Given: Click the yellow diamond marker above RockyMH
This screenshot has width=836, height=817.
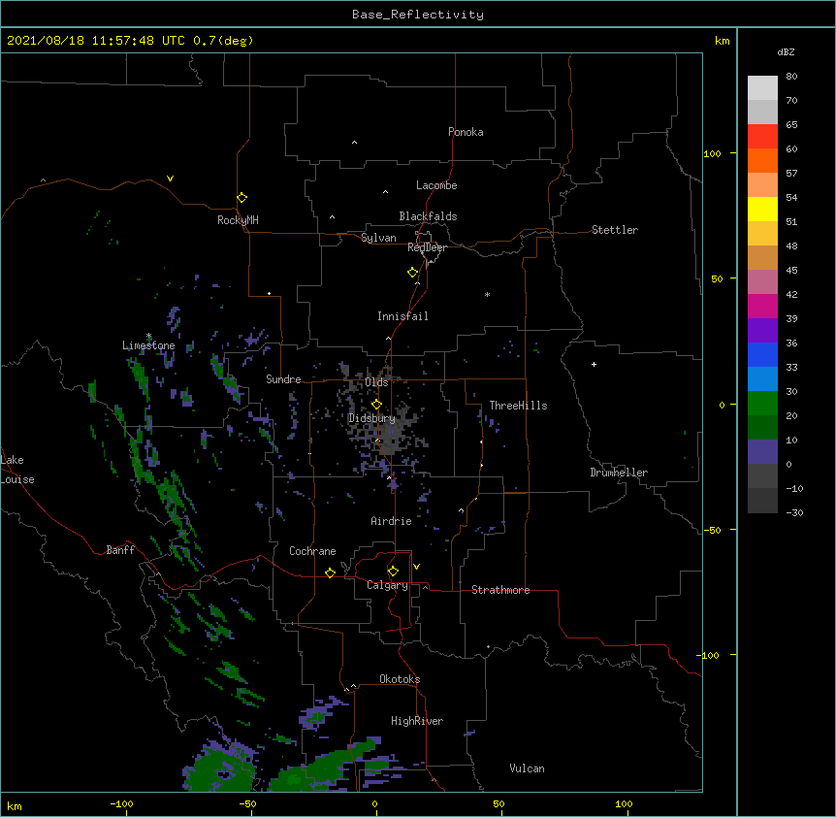Looking at the screenshot, I should pos(242,198).
